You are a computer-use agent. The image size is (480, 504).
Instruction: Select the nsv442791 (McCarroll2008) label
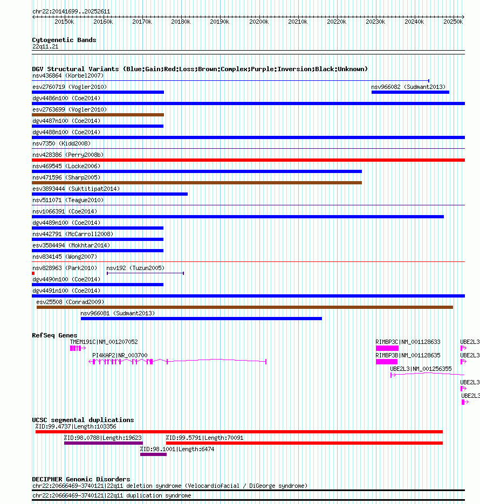pos(73,234)
